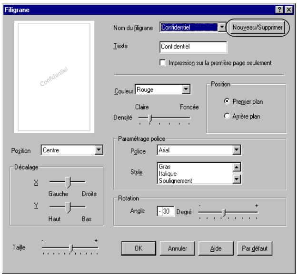This screenshot has width=298, height=277.
Task: Click the Densité slider
Action: (x=164, y=118)
